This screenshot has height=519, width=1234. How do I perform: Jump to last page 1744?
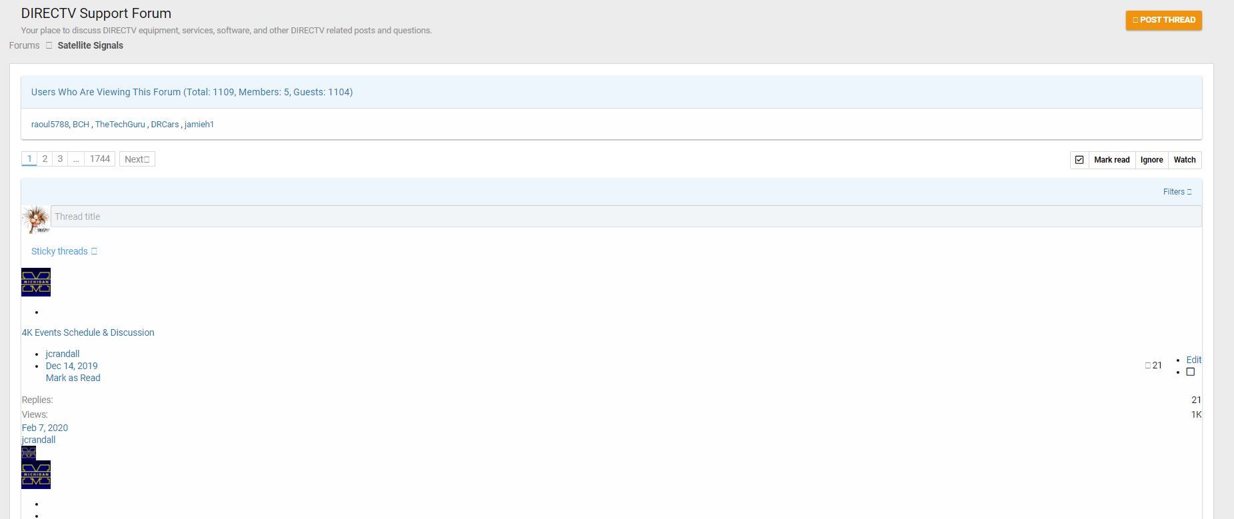100,159
